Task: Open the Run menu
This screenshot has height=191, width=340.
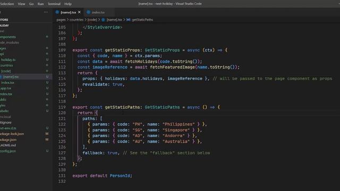Action: [40, 4]
